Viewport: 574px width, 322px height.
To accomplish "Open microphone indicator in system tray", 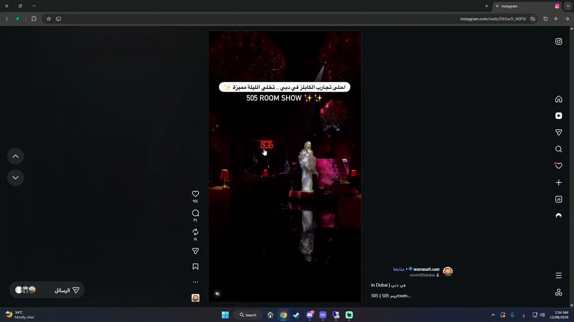I will click(x=513, y=315).
